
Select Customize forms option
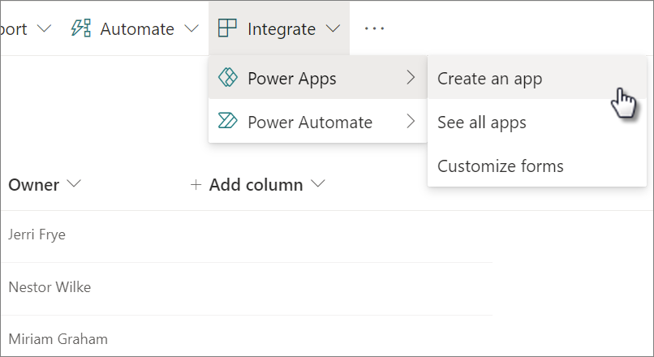pyautogui.click(x=500, y=166)
